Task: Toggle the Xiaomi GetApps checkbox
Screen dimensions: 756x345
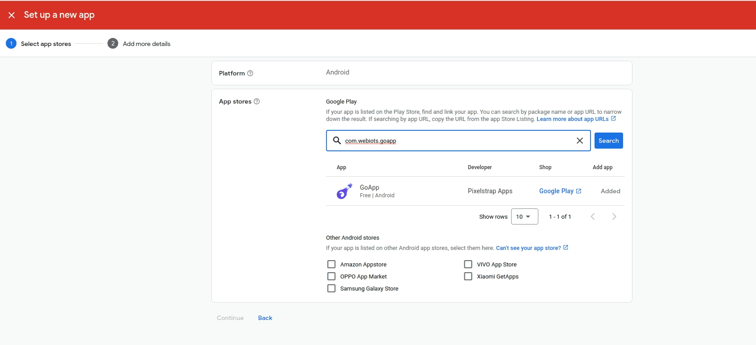Action: 468,276
